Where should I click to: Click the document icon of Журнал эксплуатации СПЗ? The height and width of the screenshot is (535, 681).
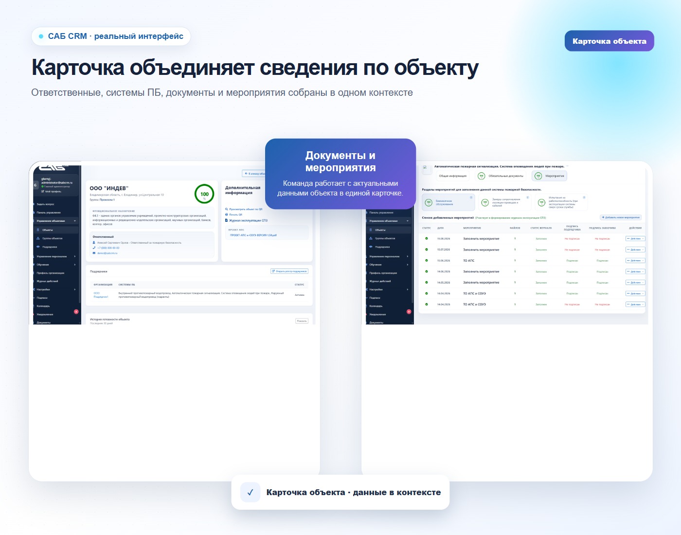[227, 220]
